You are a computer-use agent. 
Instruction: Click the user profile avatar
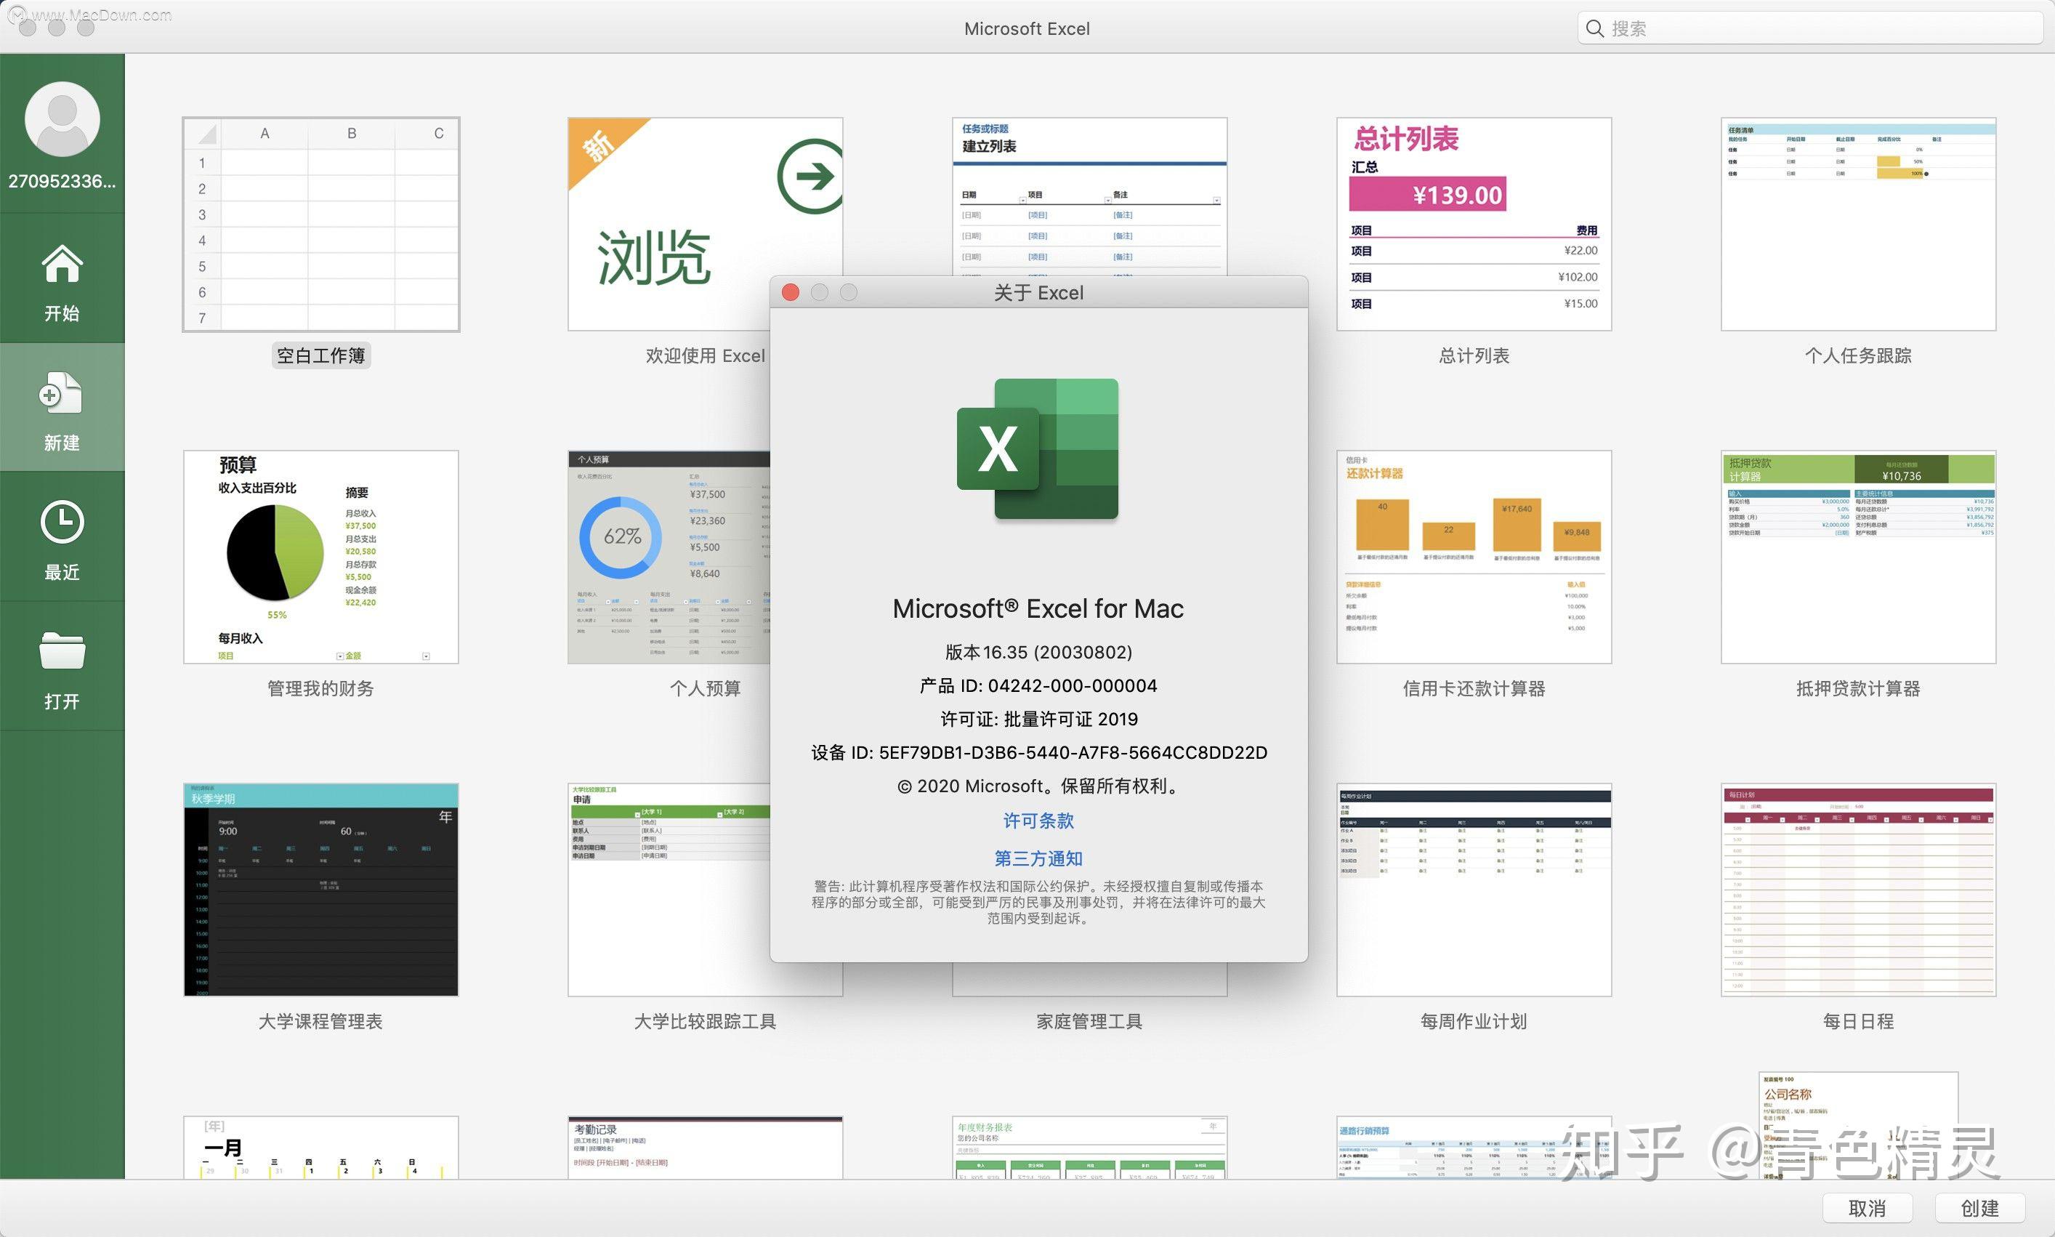coord(62,118)
